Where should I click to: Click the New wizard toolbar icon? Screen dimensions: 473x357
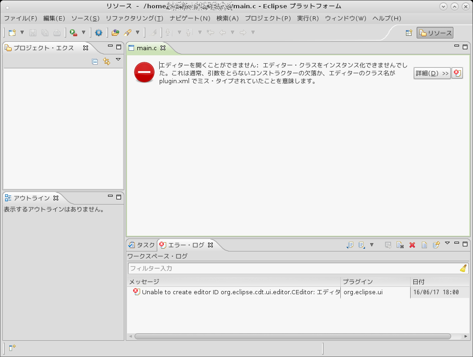pyautogui.click(x=12, y=33)
